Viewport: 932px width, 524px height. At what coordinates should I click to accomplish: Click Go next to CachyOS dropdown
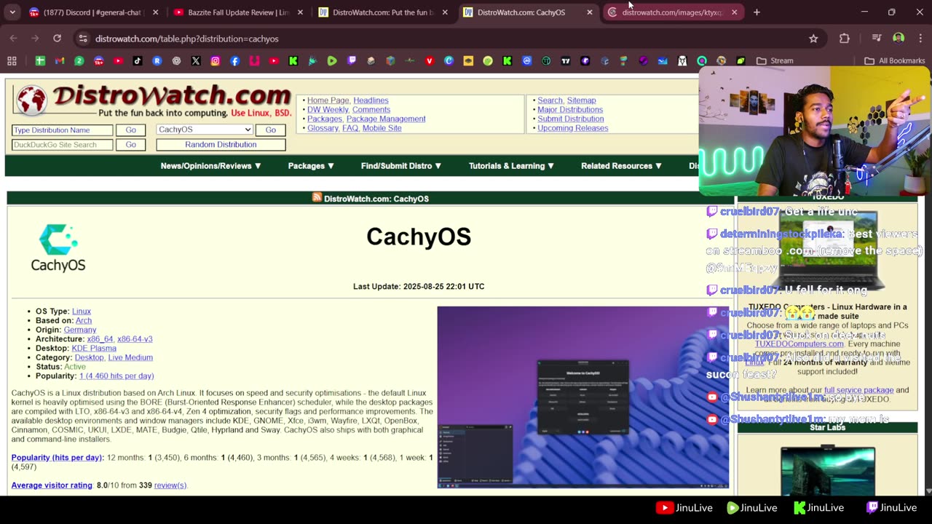270,130
